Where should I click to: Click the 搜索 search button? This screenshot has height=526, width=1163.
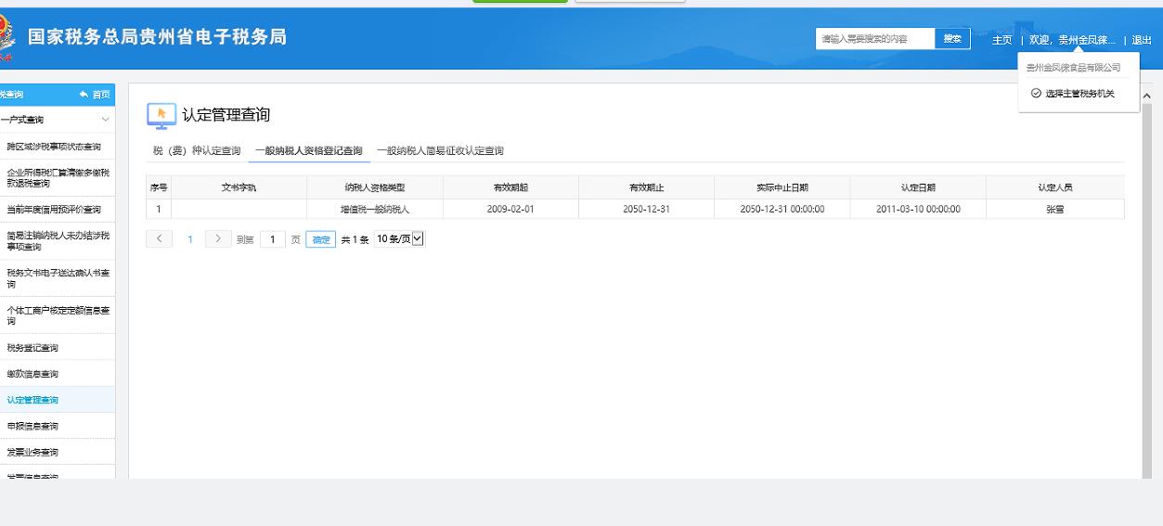point(952,39)
